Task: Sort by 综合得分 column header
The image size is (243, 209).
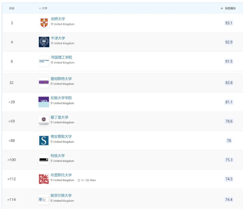Action: tap(228, 8)
